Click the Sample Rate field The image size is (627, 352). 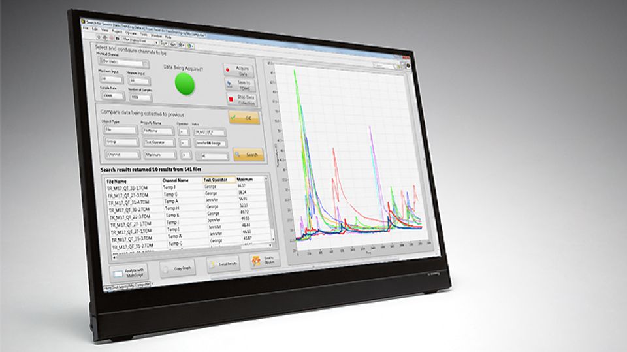(x=113, y=95)
